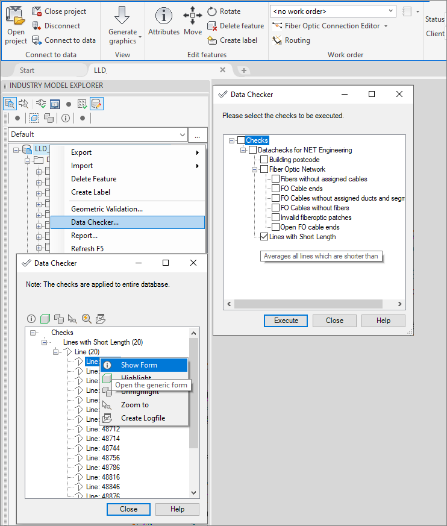The image size is (447, 526).
Task: Click the highlight square icon in explorer second row
Action: coord(34,118)
